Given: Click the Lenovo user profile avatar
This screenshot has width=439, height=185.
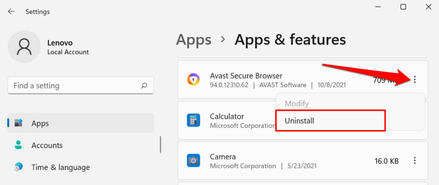Looking at the screenshot, I should [x=24, y=46].
